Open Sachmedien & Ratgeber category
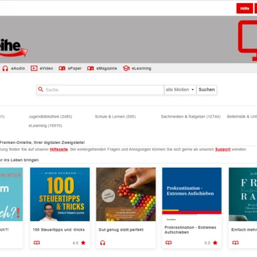Viewport: 257px width, 257px height. tap(191, 116)
